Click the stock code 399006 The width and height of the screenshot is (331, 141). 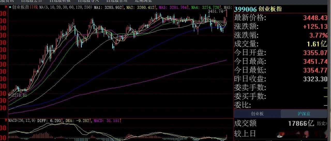coord(245,10)
